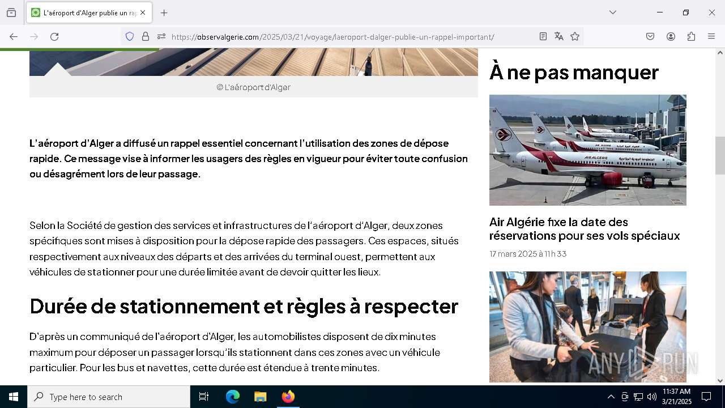Click the vertical scrollbar thumb
The image size is (725, 408).
(720, 155)
